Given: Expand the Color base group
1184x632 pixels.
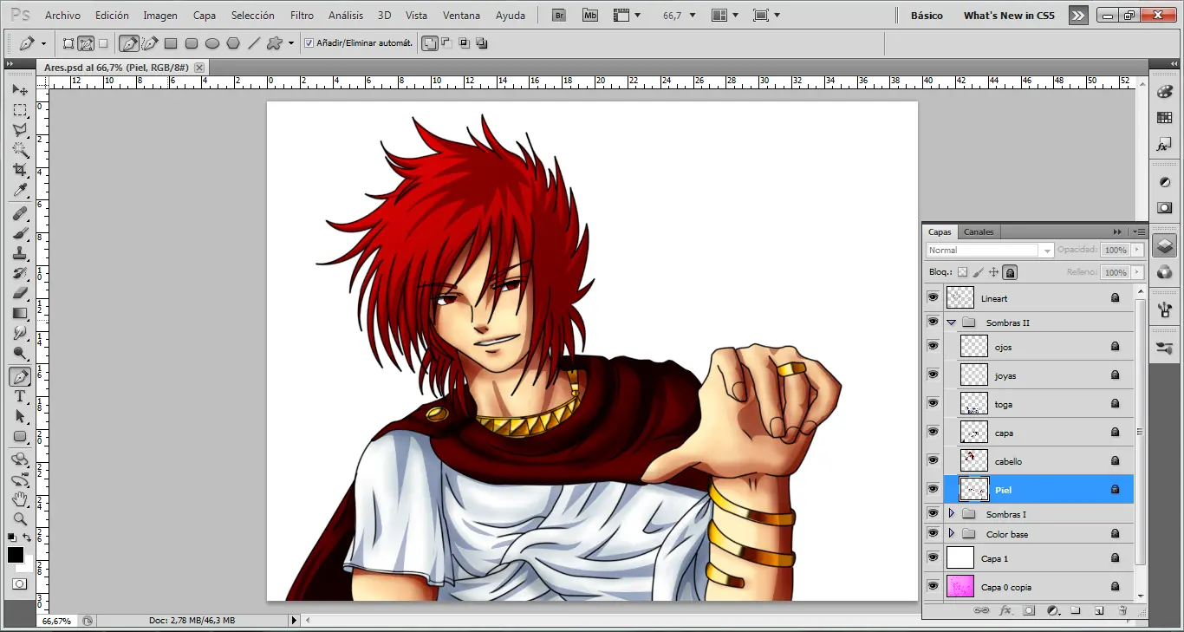Looking at the screenshot, I should 951,533.
